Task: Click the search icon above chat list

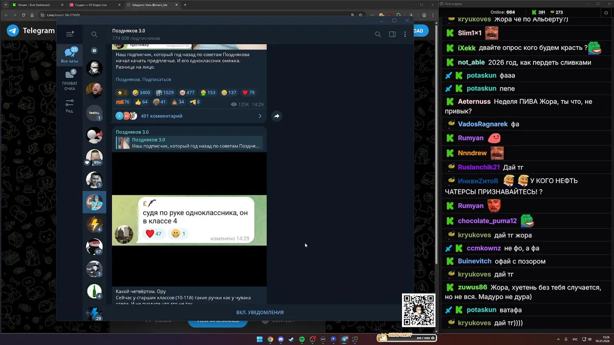Action: [x=94, y=34]
